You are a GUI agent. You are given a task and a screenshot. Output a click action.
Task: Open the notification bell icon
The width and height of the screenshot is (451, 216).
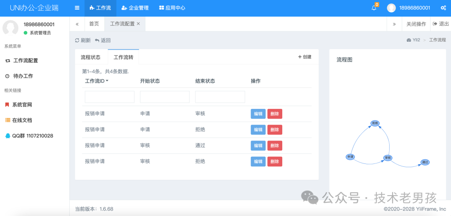[374, 8]
